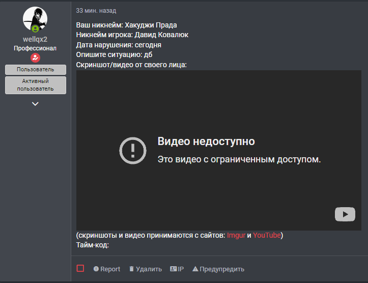Click the text Видео недоступно
Viewport: 368px width, 283px height.
pos(206,142)
